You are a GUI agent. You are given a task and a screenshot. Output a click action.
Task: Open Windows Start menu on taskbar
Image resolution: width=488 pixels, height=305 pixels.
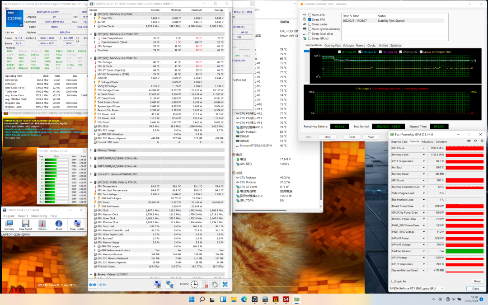click(x=191, y=300)
